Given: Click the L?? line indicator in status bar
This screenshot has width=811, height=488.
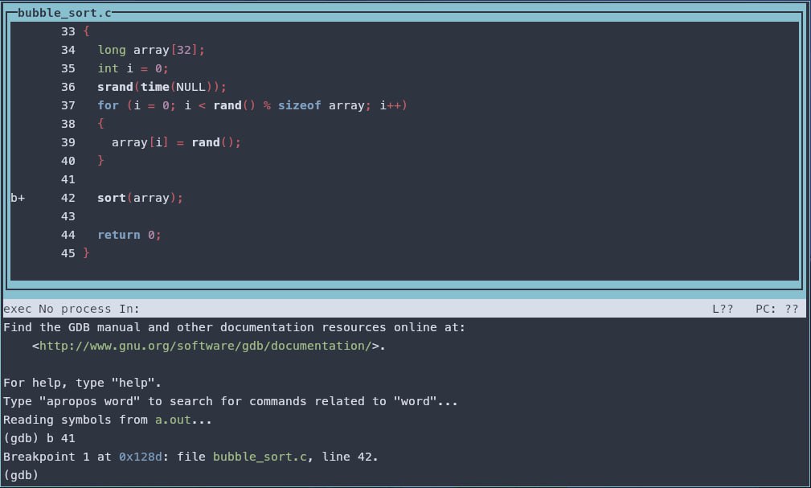Looking at the screenshot, I should tap(723, 309).
